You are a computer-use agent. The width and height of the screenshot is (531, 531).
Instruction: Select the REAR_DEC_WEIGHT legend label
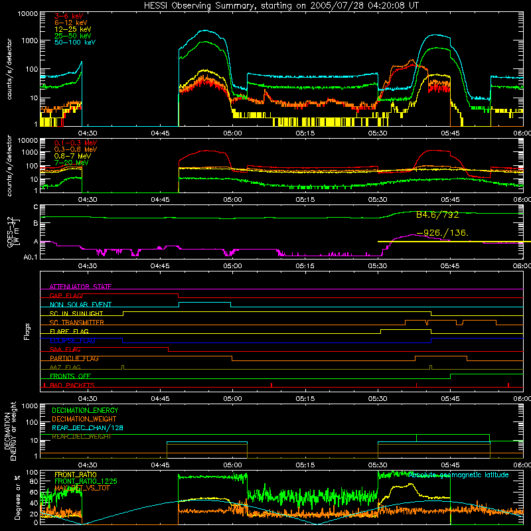81,437
